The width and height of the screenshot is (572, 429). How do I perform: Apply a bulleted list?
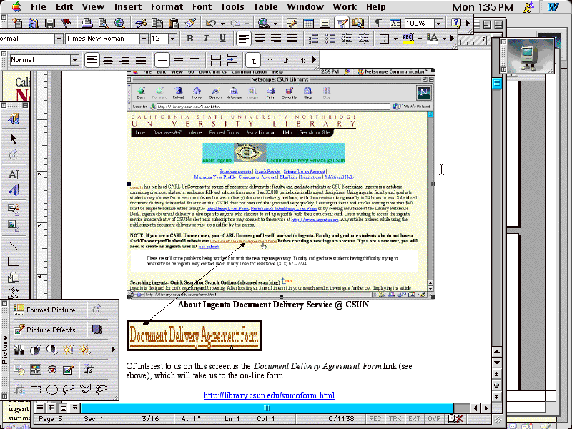[330, 39]
